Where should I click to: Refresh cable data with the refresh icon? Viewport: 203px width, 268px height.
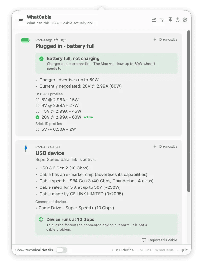click(x=177, y=20)
